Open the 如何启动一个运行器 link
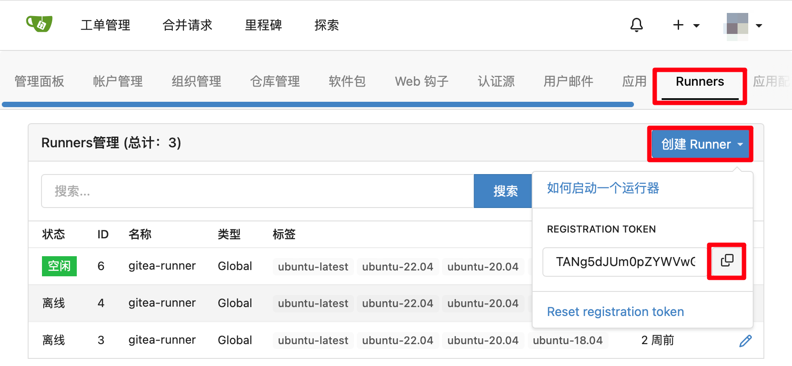Screen dimensions: 792x366 coord(603,188)
